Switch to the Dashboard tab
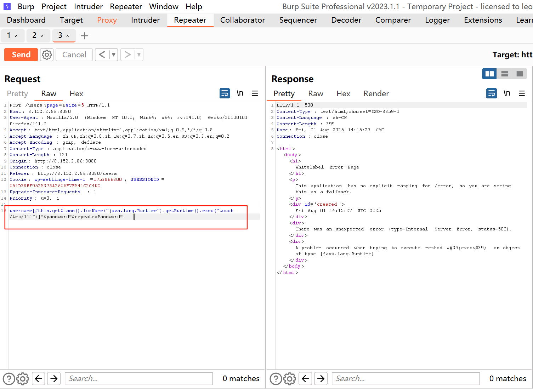Image resolution: width=533 pixels, height=389 pixels. click(x=26, y=20)
